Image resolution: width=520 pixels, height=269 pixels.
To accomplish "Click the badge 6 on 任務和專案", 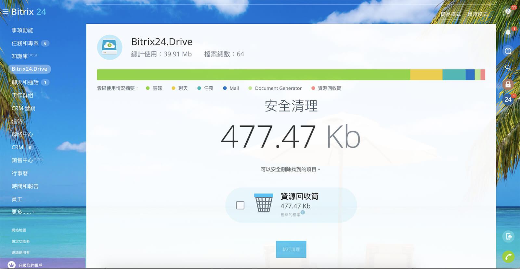I will tap(45, 43).
